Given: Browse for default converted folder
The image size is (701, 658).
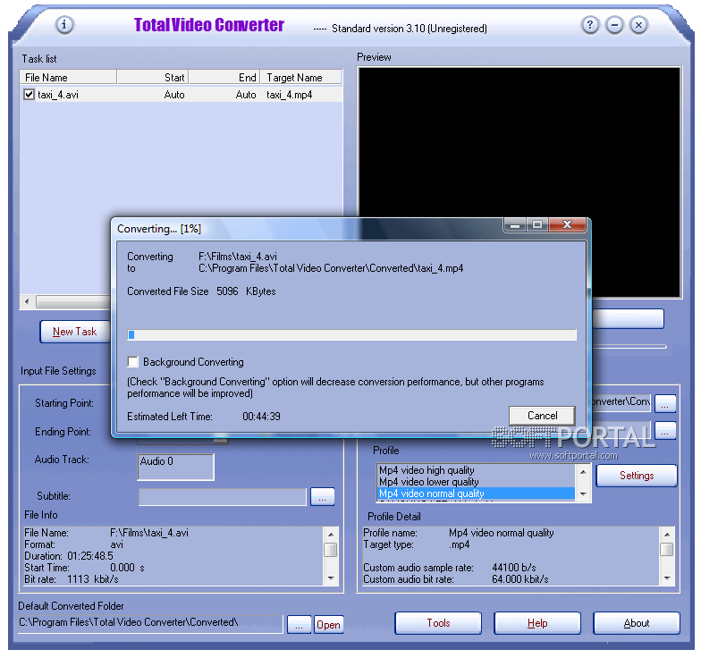Looking at the screenshot, I should pos(299,624).
